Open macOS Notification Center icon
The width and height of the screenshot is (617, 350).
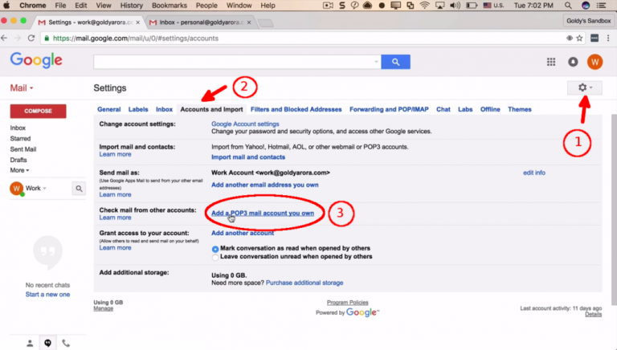click(601, 6)
